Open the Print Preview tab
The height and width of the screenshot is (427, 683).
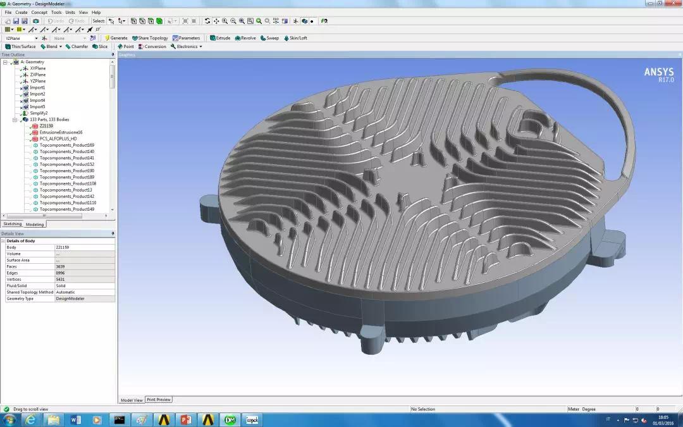159,400
